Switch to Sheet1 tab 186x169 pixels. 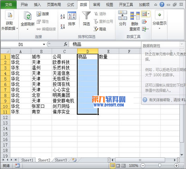click(27, 160)
